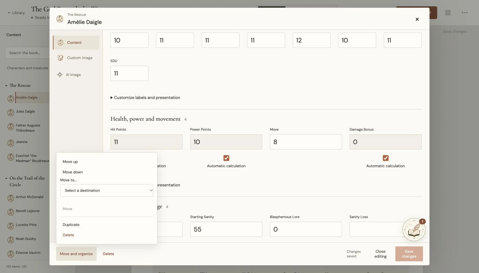Click the Starting Sanity field
This screenshot has height=273, width=479.
pyautogui.click(x=226, y=229)
